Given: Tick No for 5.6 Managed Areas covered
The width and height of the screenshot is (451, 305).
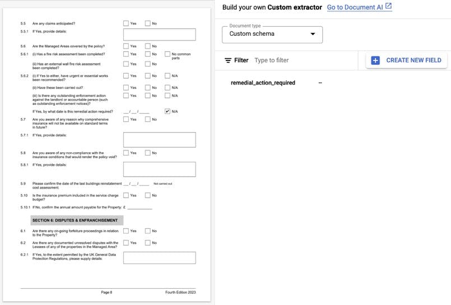Looking at the screenshot, I should coord(147,46).
